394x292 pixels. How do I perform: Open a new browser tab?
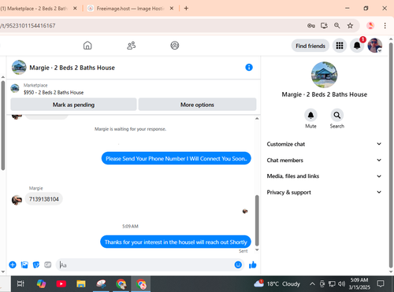(x=186, y=9)
